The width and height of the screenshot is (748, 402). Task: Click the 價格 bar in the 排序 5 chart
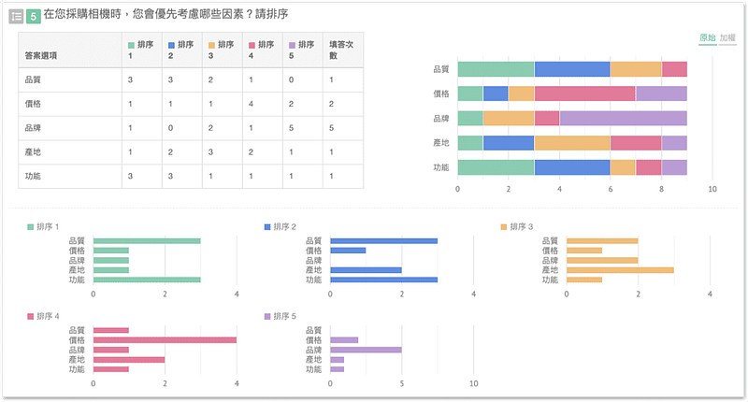pos(344,340)
